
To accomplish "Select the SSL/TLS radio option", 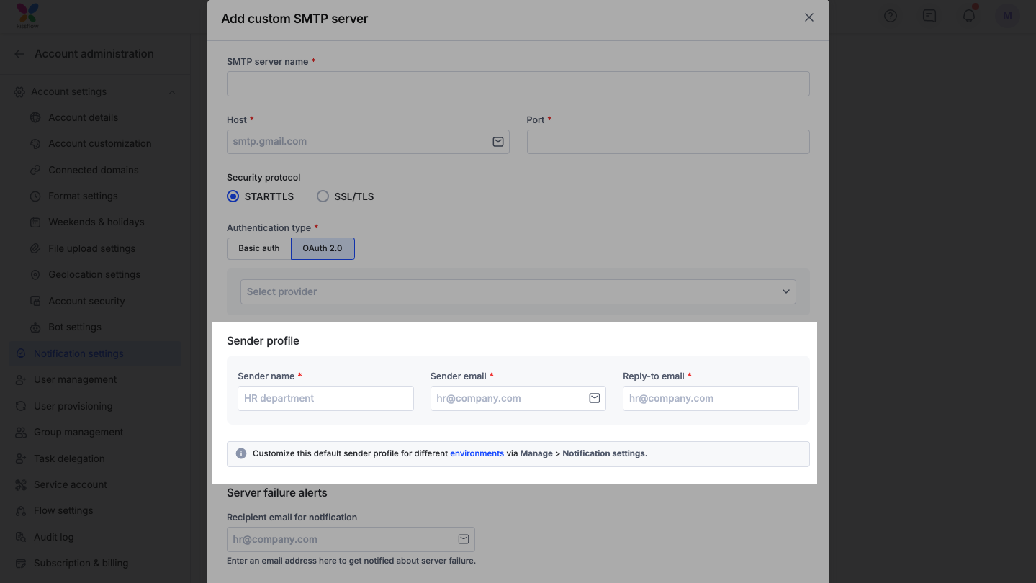I will [x=323, y=196].
